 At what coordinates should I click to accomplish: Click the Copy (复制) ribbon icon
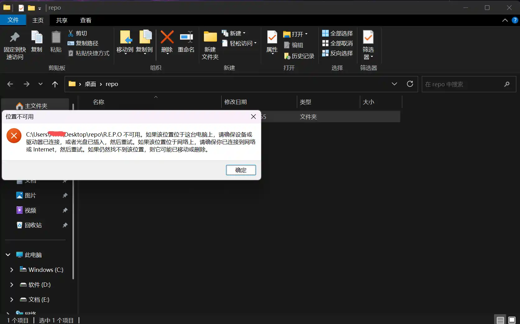coord(37,38)
